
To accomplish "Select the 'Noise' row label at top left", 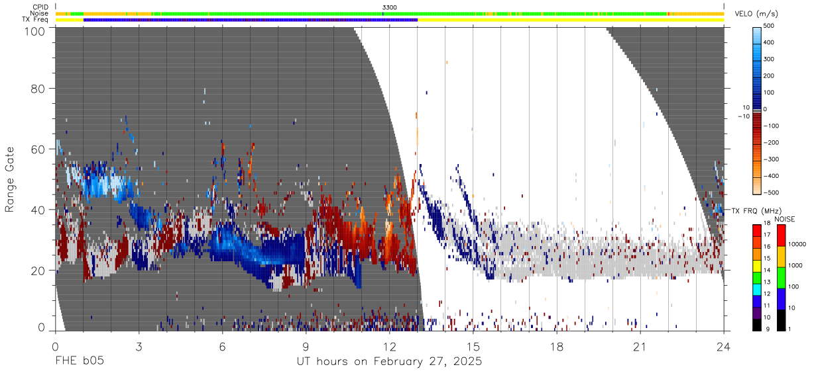I will [39, 13].
